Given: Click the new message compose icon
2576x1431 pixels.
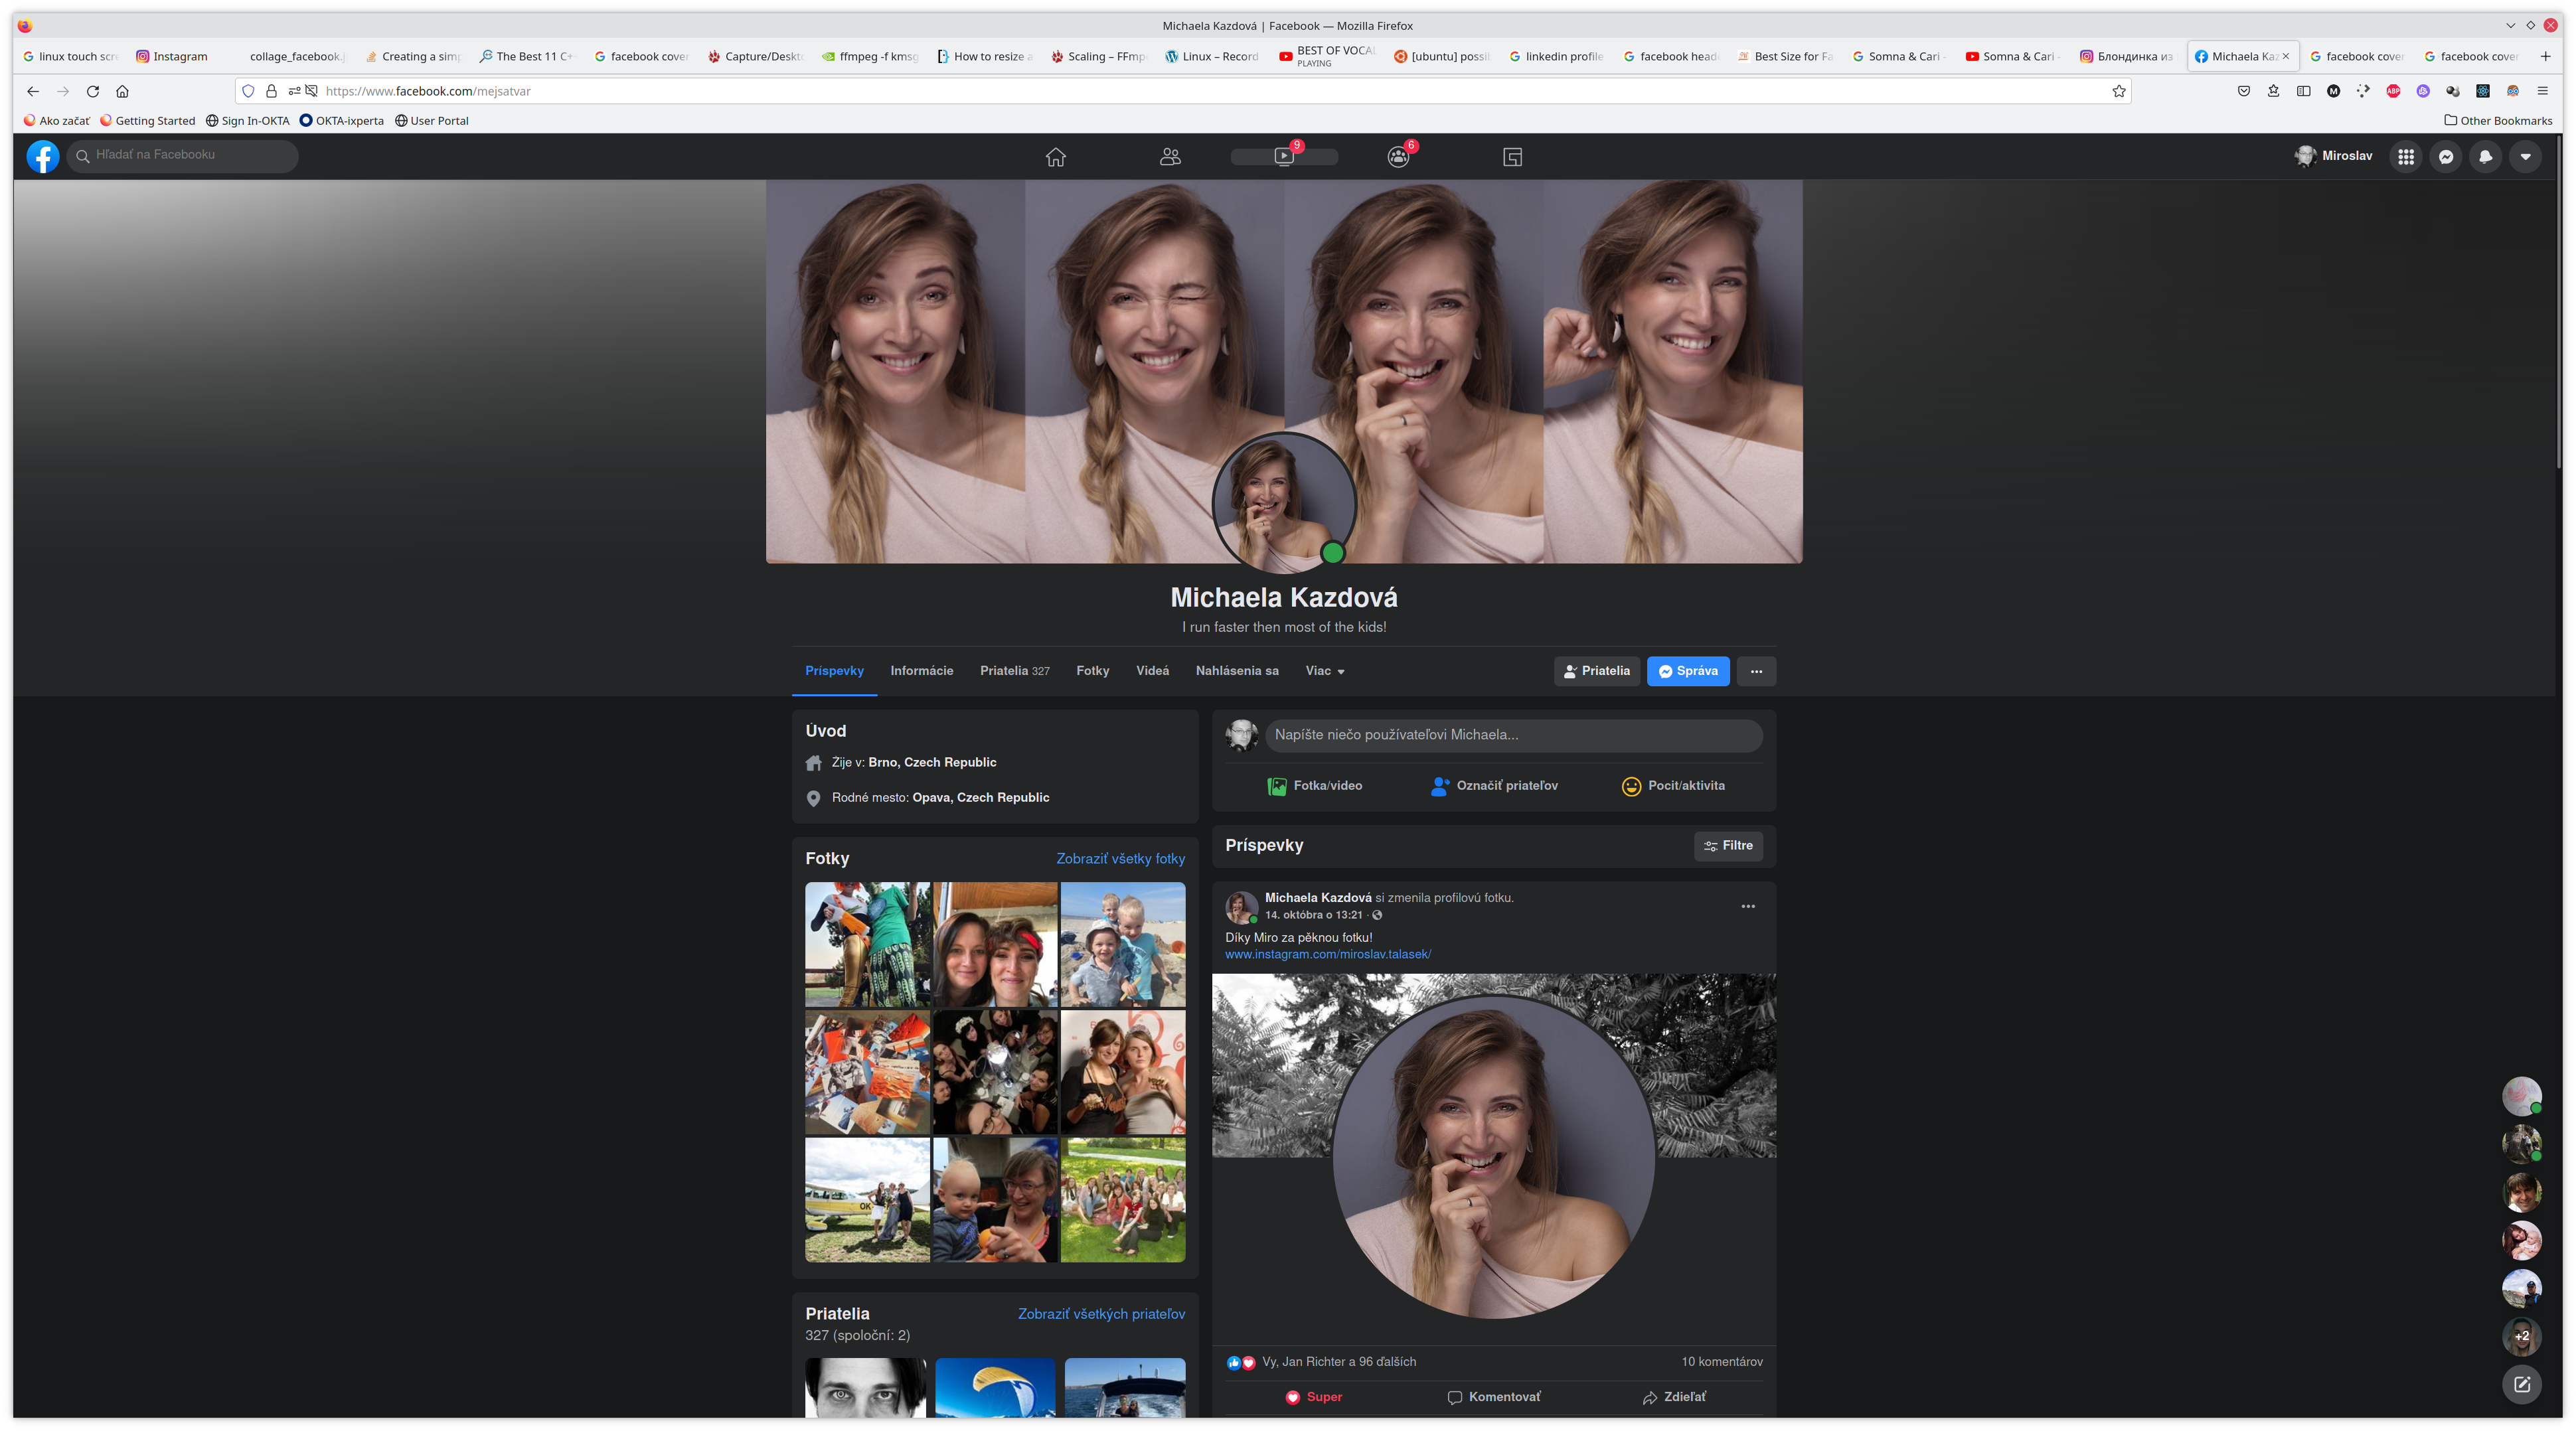Looking at the screenshot, I should click(2521, 1385).
